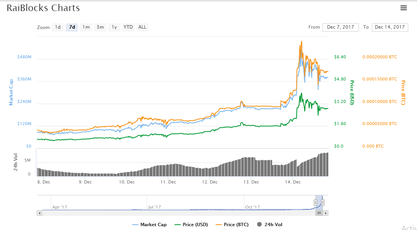This screenshot has width=417, height=230.
Task: Click the navigator scrollbar thumb
Action: (x=319, y=213)
